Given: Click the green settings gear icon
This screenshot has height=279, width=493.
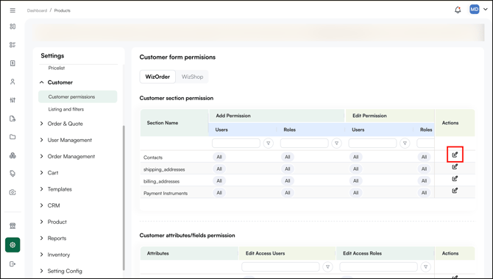Looking at the screenshot, I should pyautogui.click(x=13, y=244).
